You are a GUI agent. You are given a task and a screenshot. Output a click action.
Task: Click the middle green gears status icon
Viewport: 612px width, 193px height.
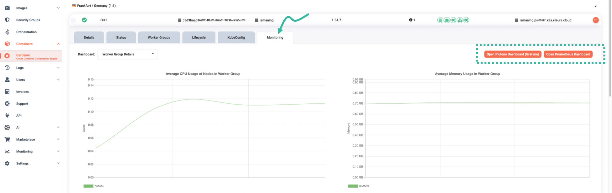coord(453,20)
